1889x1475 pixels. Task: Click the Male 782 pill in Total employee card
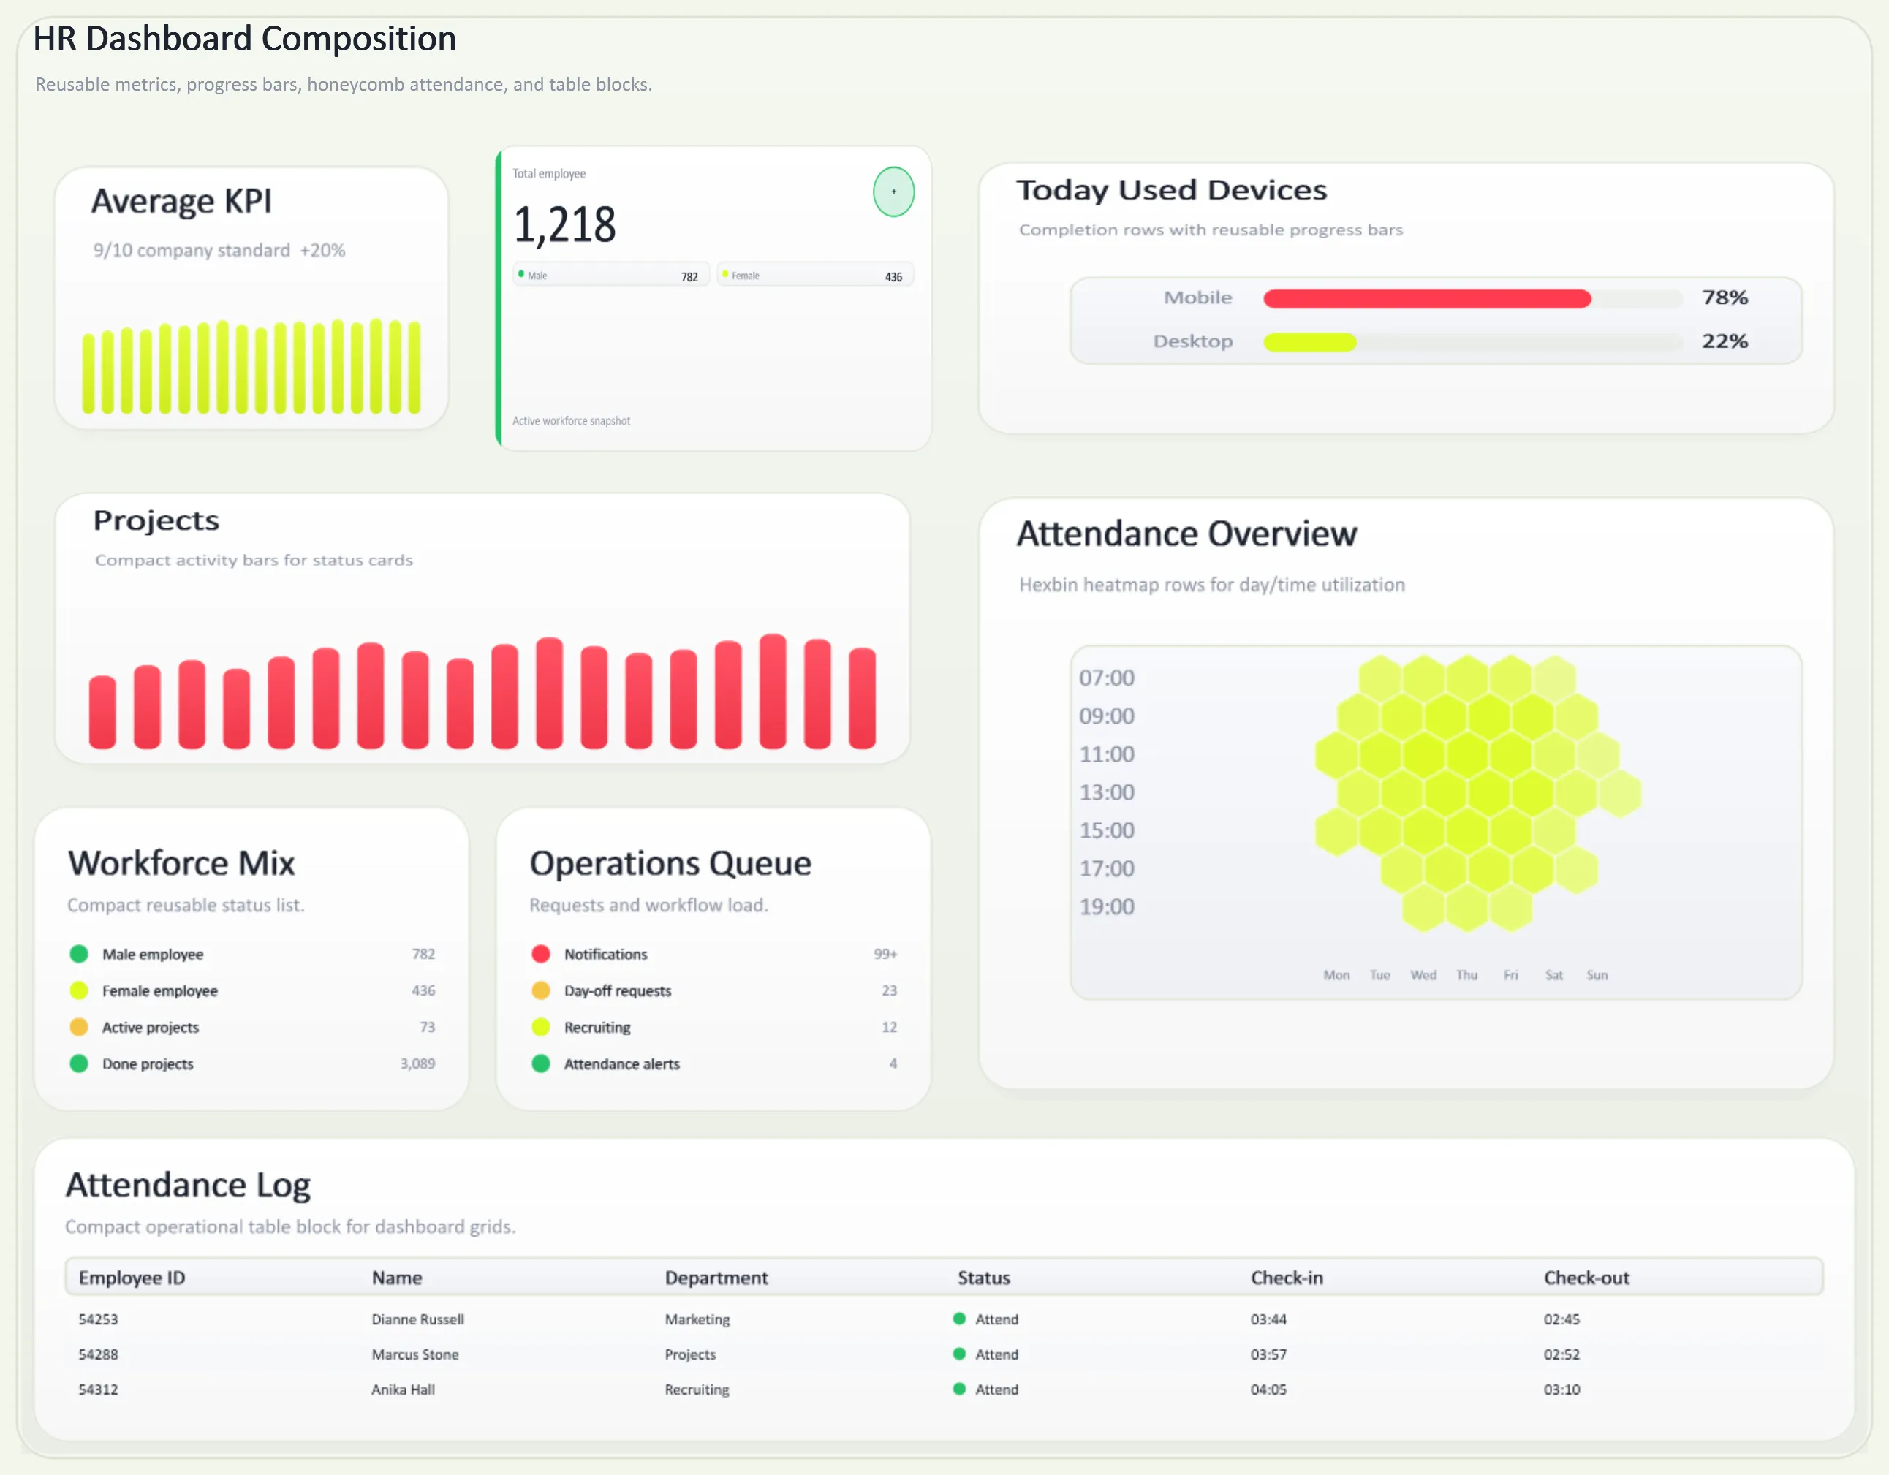611,275
